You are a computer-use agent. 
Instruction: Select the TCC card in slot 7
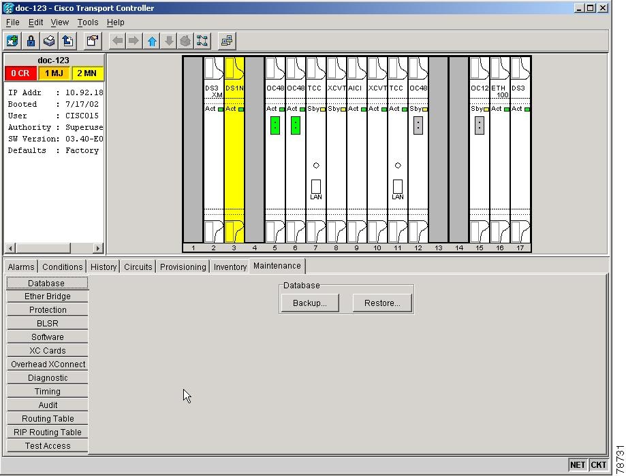click(316, 150)
